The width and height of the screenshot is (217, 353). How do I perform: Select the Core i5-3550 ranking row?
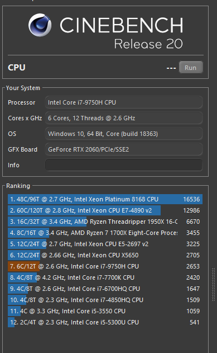pyautogui.click(x=105, y=311)
